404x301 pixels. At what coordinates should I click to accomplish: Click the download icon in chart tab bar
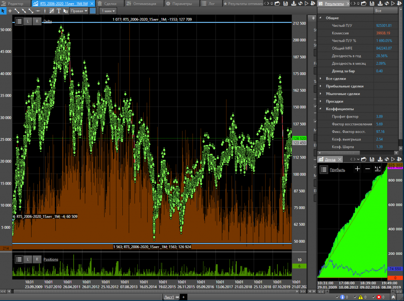tap(294, 4)
